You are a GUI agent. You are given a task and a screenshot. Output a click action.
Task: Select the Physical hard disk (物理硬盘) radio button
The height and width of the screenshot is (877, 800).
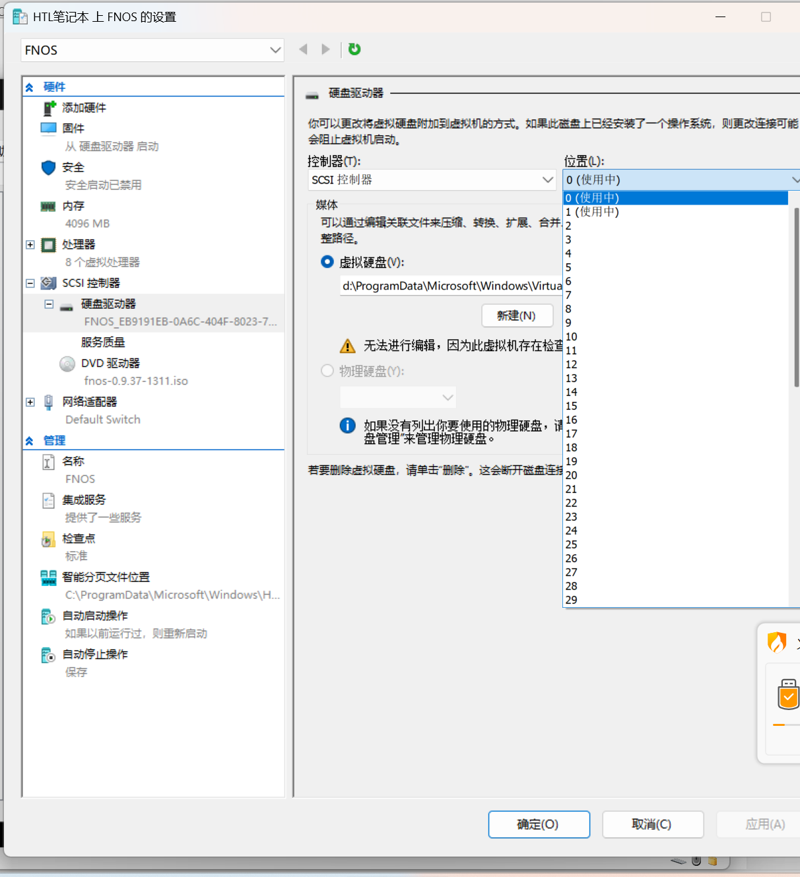tap(327, 371)
